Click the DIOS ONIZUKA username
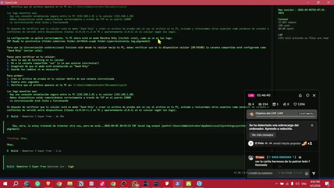Image resolution: width=334 pixels, height=188 pixels. 282,157
